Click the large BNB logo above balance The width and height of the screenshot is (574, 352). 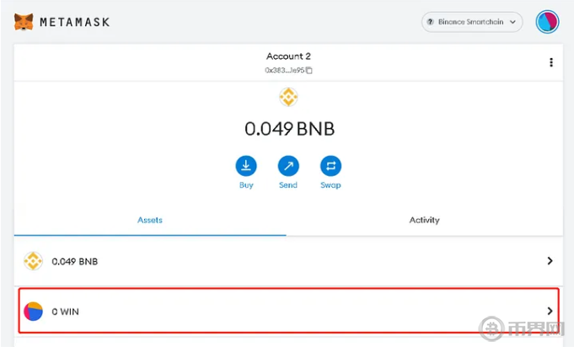coord(288,98)
